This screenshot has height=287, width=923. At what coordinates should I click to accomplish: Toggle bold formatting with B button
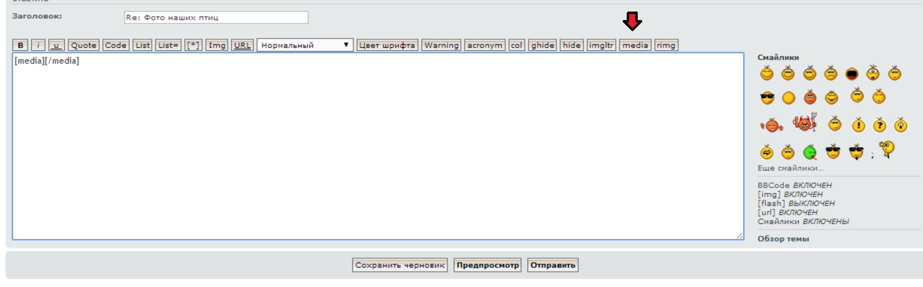point(21,45)
